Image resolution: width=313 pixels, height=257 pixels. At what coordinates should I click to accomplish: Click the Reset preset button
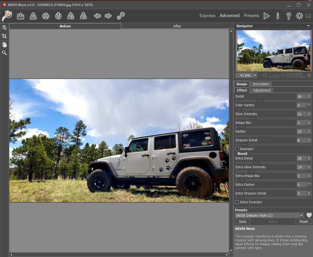[x=303, y=221]
